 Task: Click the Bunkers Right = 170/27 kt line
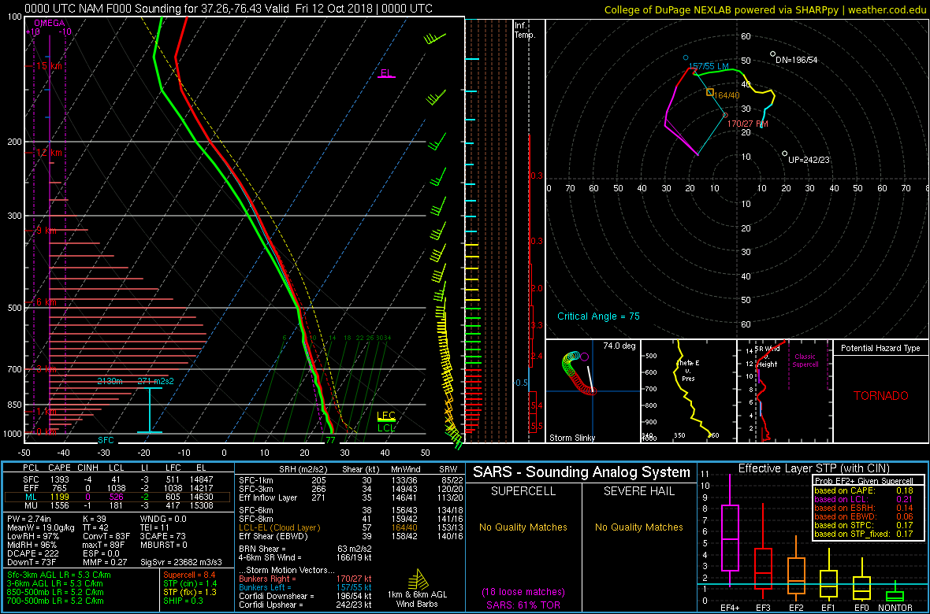pos(305,579)
